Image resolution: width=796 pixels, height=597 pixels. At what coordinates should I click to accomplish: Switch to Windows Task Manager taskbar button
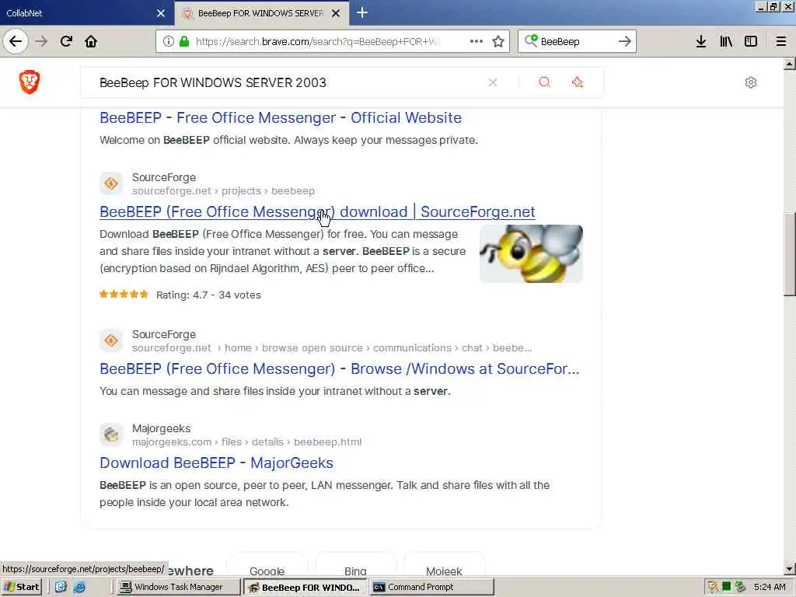[x=177, y=587]
